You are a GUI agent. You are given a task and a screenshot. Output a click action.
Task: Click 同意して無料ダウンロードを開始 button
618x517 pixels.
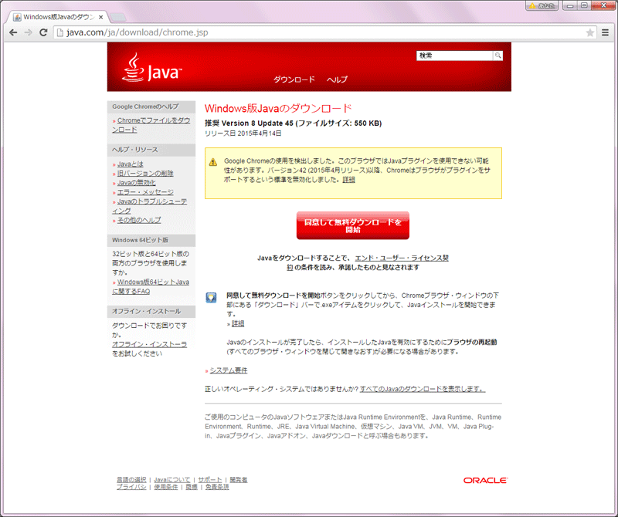353,225
